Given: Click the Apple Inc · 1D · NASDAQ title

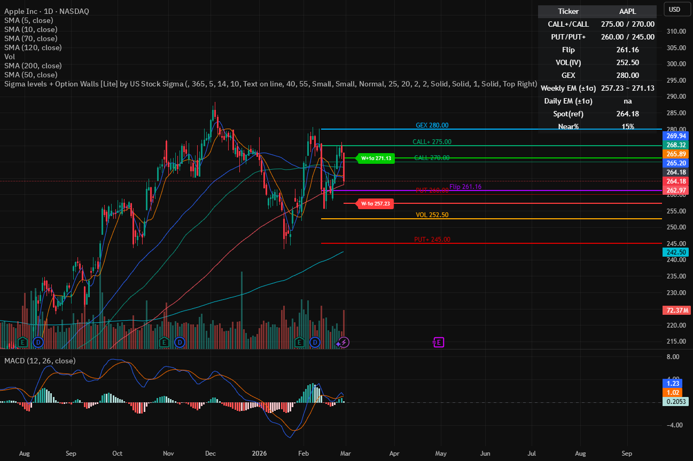Looking at the screenshot, I should (x=46, y=11).
